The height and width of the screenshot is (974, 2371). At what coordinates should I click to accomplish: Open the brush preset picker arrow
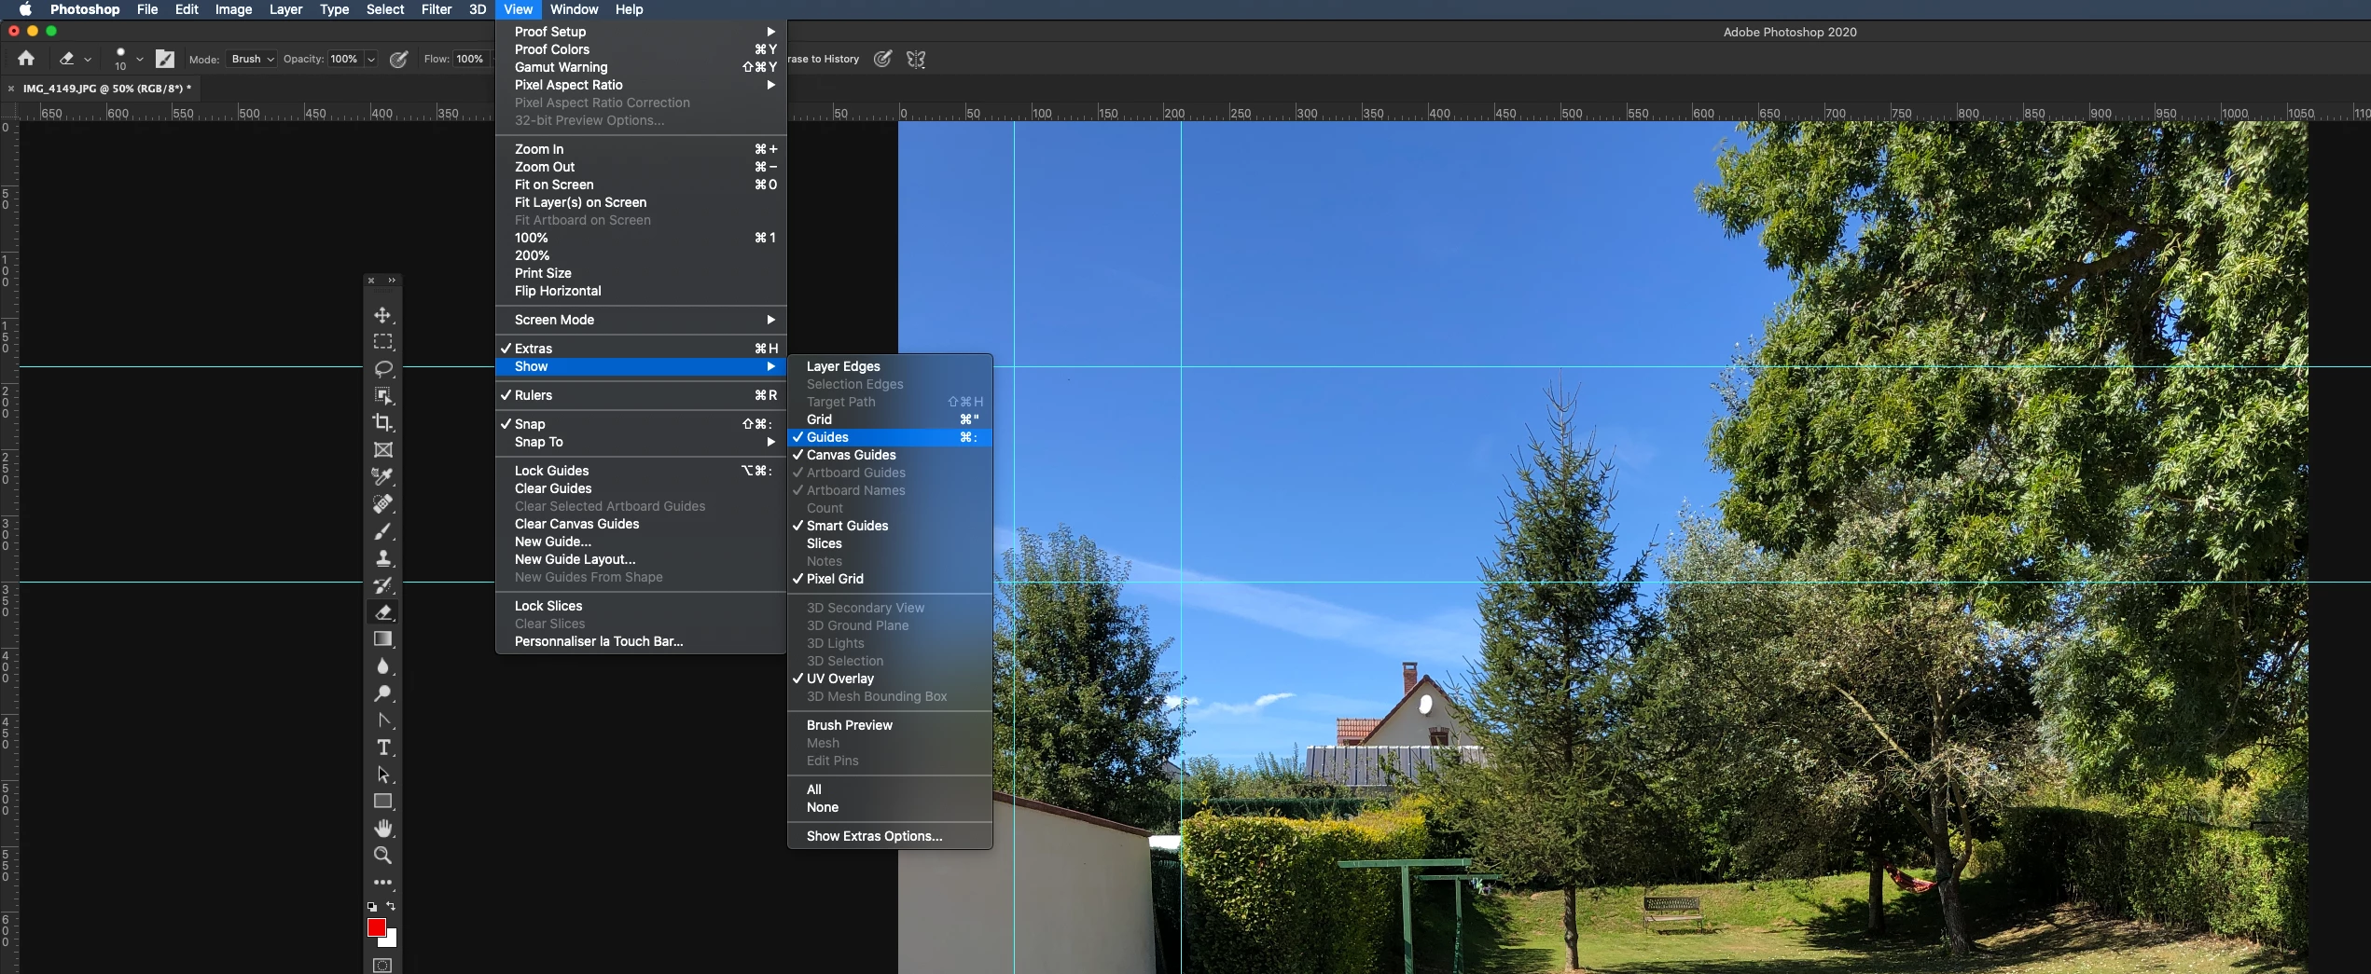click(x=140, y=59)
